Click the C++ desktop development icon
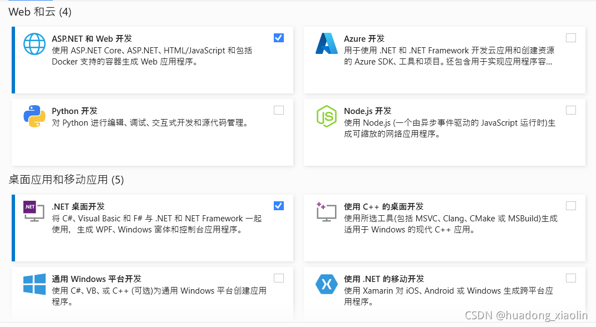 pyautogui.click(x=327, y=211)
